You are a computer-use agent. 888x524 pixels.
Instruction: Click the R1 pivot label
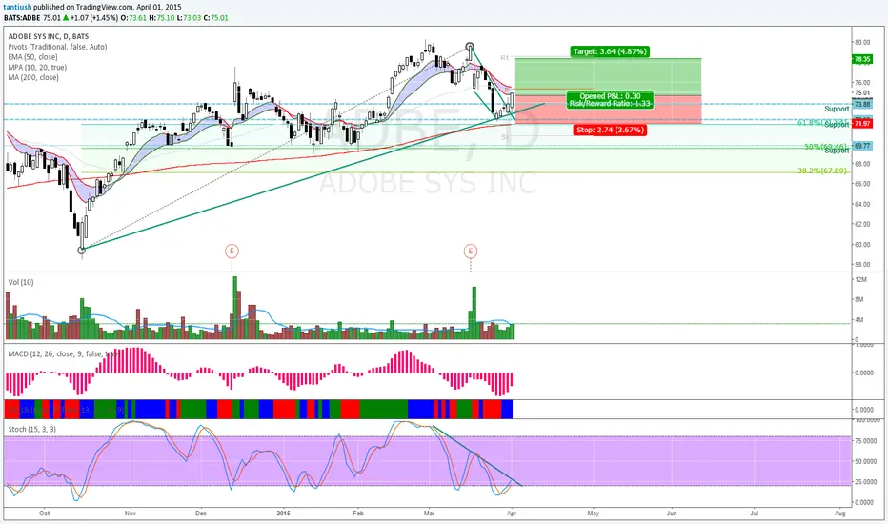pyautogui.click(x=505, y=58)
